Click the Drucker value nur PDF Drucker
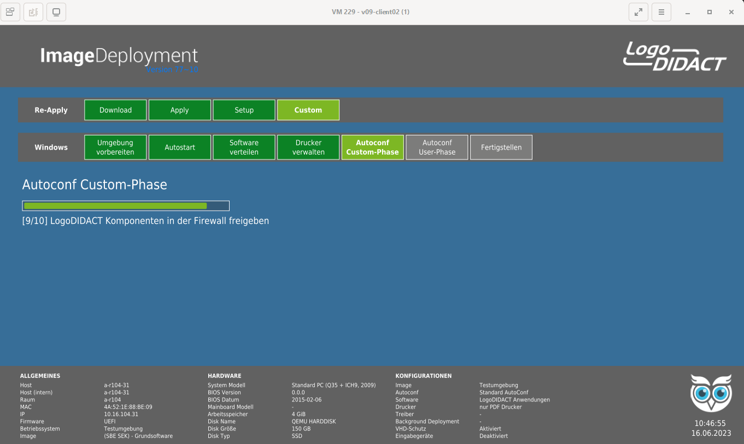Screen dimensions: 744x444 click(x=501, y=407)
